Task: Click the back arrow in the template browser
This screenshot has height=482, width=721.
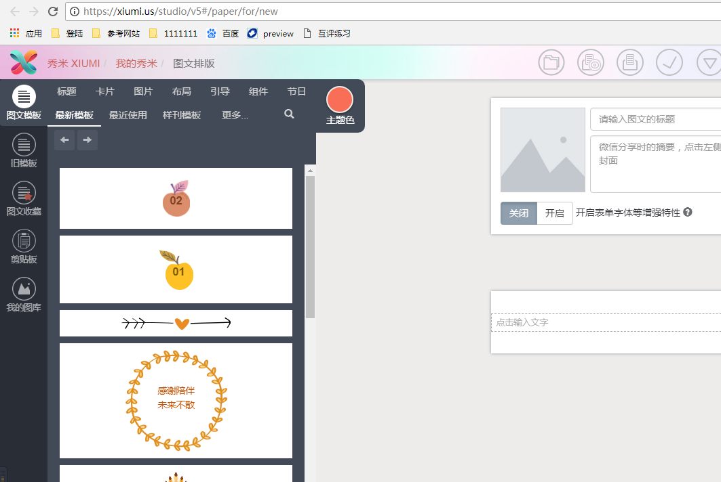Action: tap(64, 140)
